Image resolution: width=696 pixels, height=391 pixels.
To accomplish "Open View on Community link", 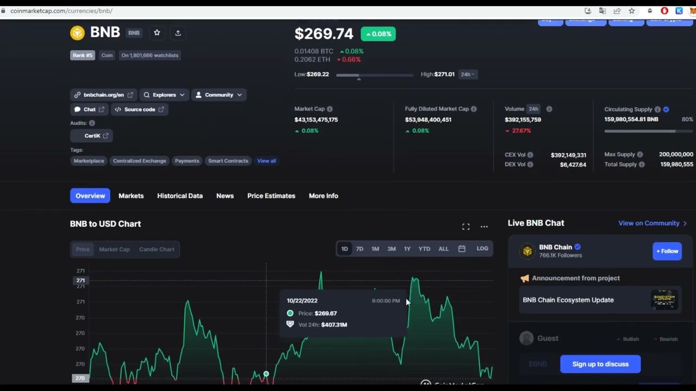I will (652, 223).
